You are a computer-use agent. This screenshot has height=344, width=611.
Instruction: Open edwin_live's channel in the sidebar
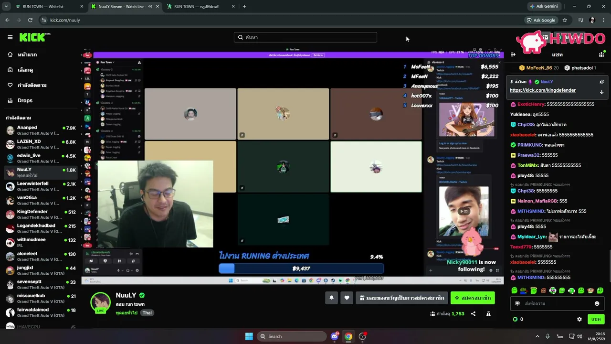(40, 158)
